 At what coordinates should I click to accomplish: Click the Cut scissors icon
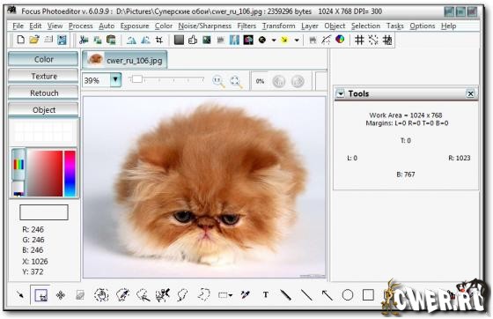[x=84, y=40]
